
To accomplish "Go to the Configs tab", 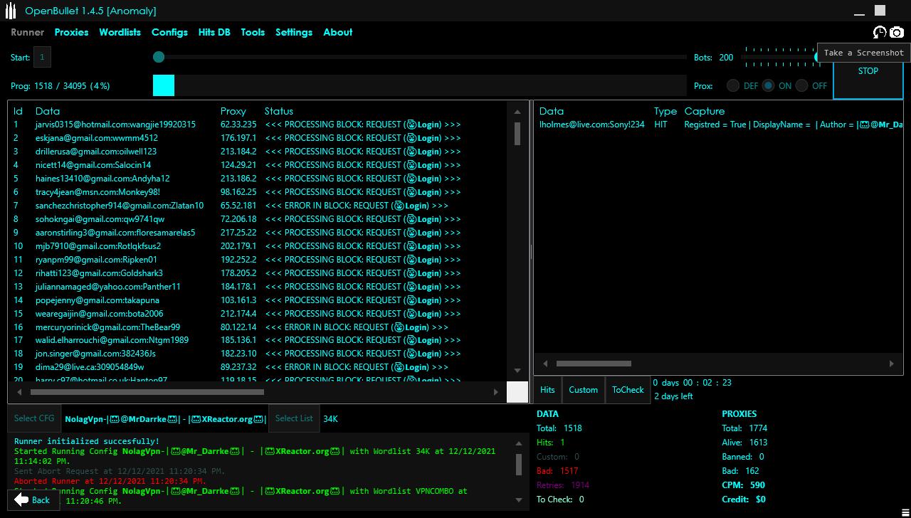I will coord(169,32).
